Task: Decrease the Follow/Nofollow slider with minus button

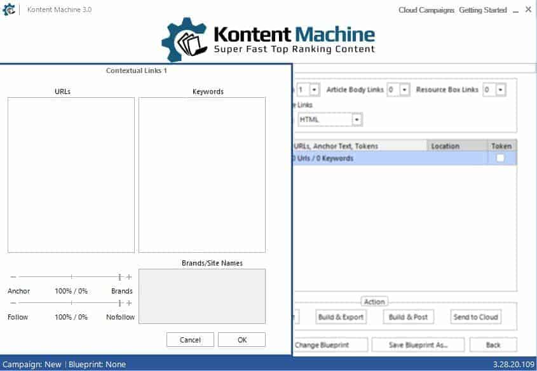Action: (x=13, y=303)
